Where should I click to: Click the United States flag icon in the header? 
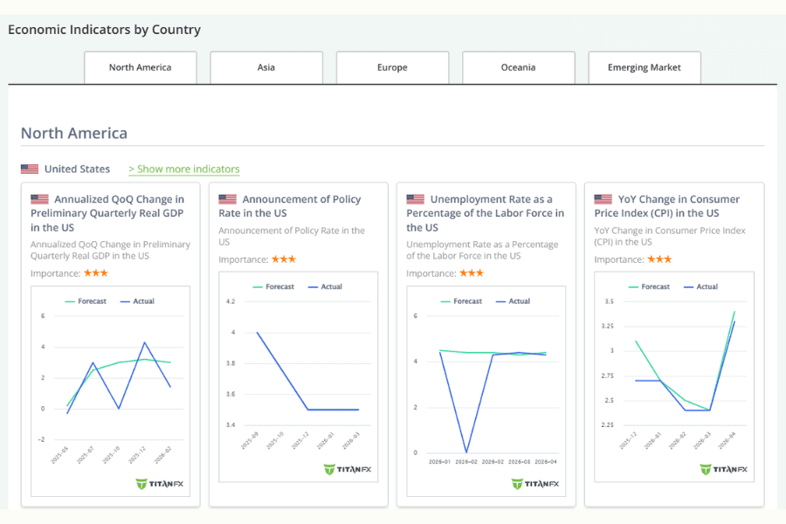[29, 169]
